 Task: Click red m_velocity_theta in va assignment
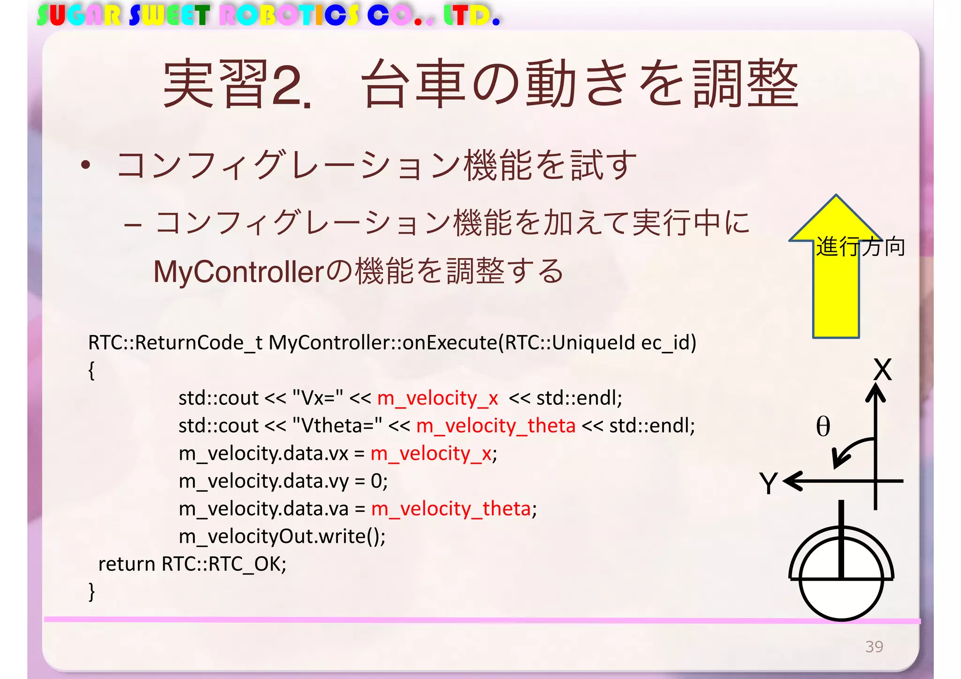pos(450,509)
